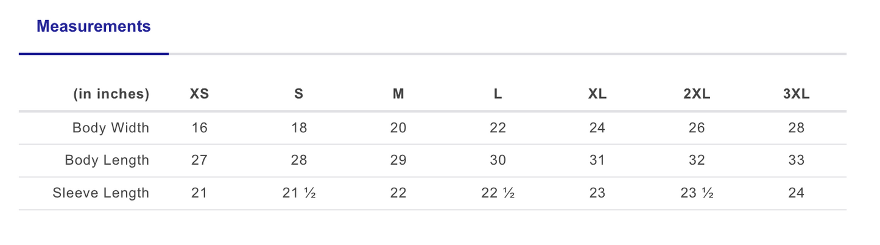Viewport: 880px width, 245px height.
Task: Open the Measurements tab
Action: click(x=93, y=27)
